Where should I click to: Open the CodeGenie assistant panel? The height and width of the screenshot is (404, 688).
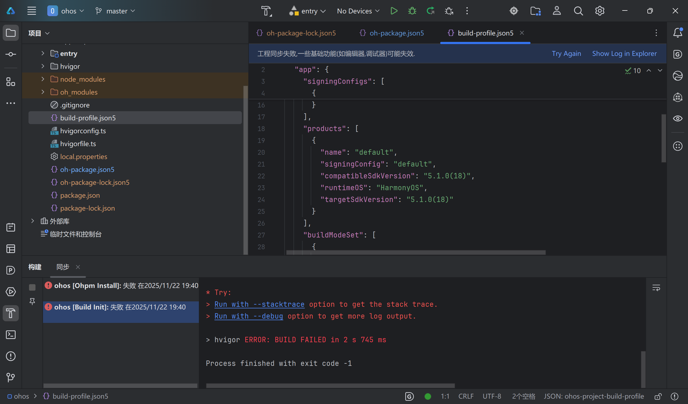(x=678, y=54)
